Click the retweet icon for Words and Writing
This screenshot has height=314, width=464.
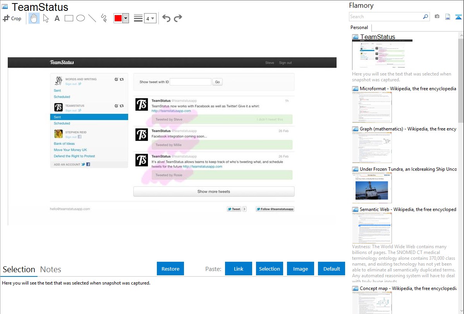tap(122, 79)
